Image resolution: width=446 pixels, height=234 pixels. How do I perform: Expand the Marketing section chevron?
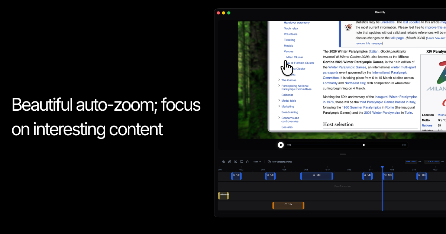pos(279,107)
